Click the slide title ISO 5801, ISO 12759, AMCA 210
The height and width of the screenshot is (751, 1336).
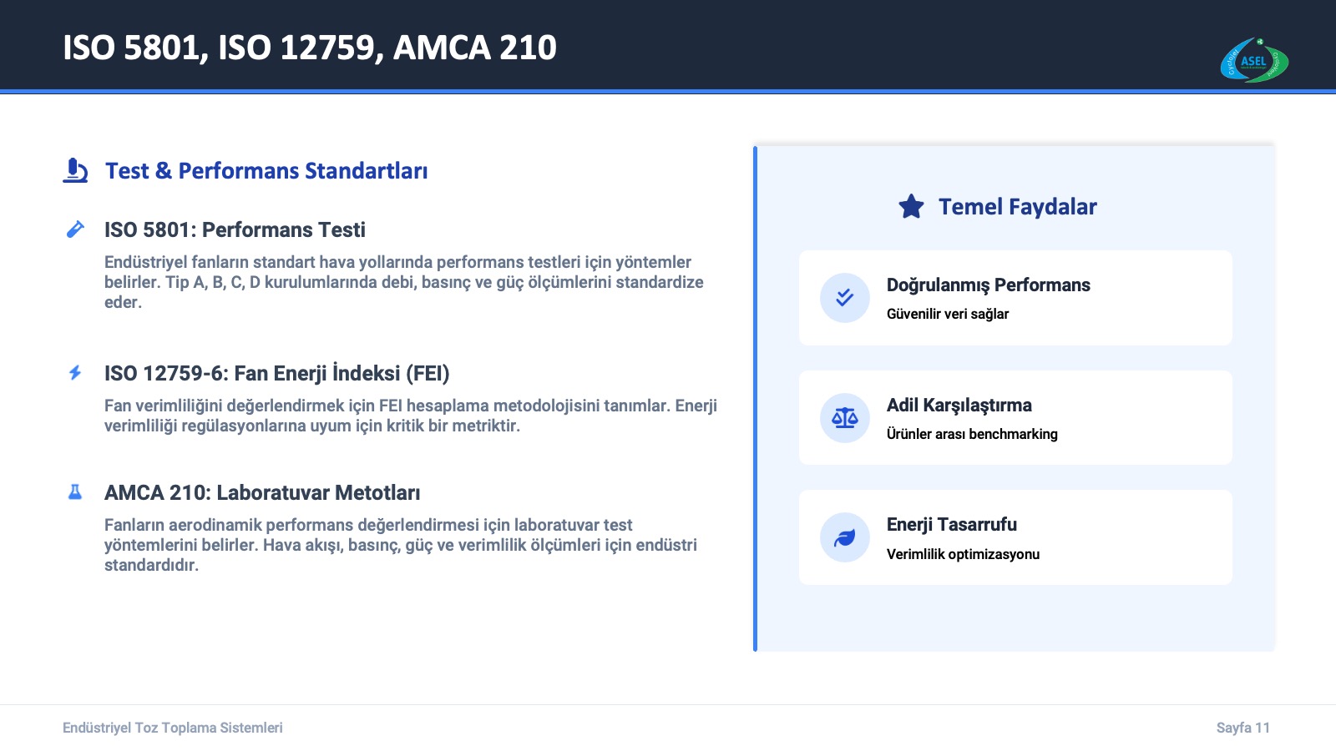[310, 48]
